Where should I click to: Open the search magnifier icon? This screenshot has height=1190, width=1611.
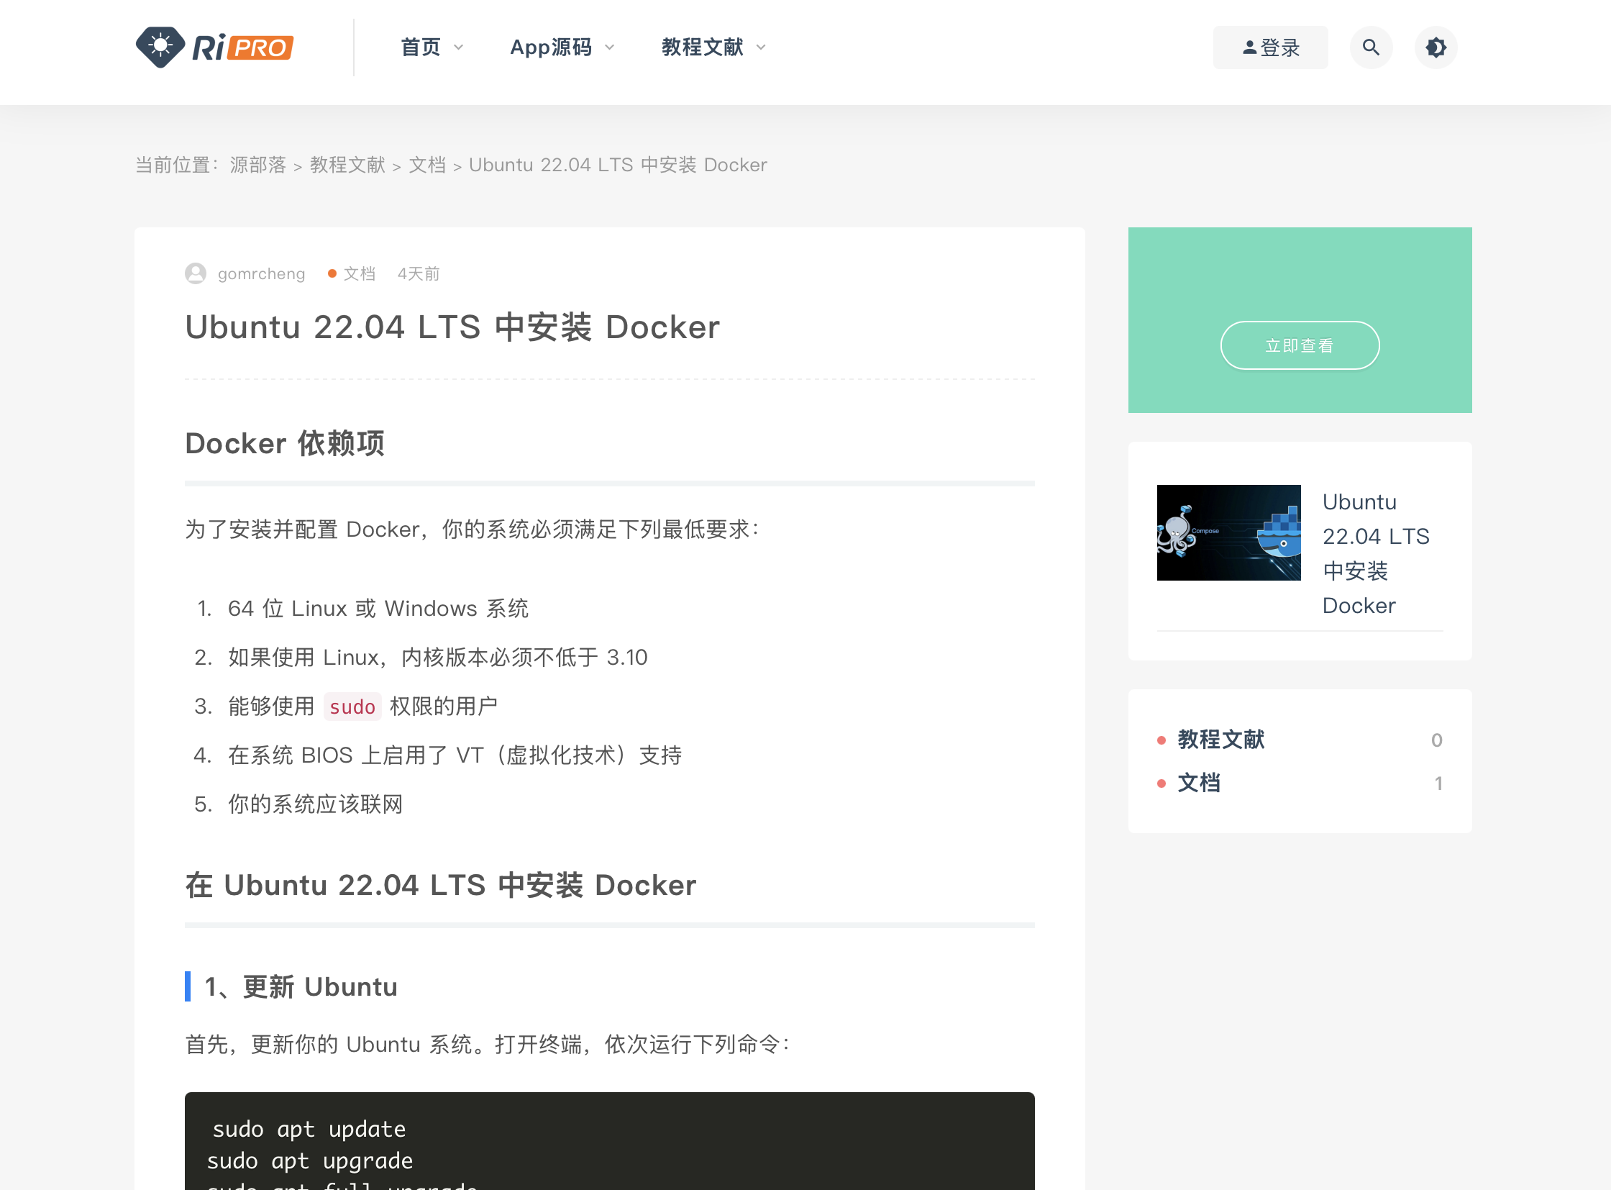click(1371, 47)
